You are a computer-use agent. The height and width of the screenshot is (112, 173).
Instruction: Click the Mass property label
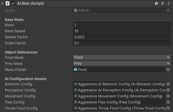[9, 25]
